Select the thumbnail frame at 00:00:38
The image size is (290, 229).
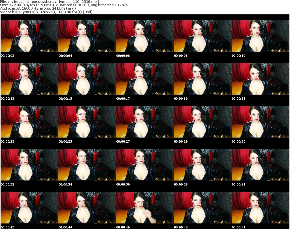pos(202,165)
